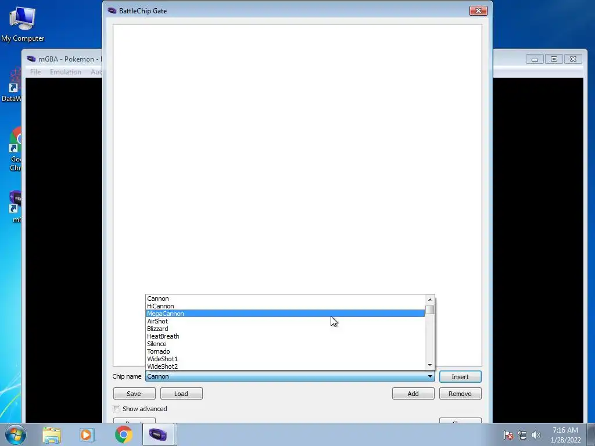The image size is (595, 446).
Task: Open Windows Explorer from the taskbar
Action: coord(52,434)
